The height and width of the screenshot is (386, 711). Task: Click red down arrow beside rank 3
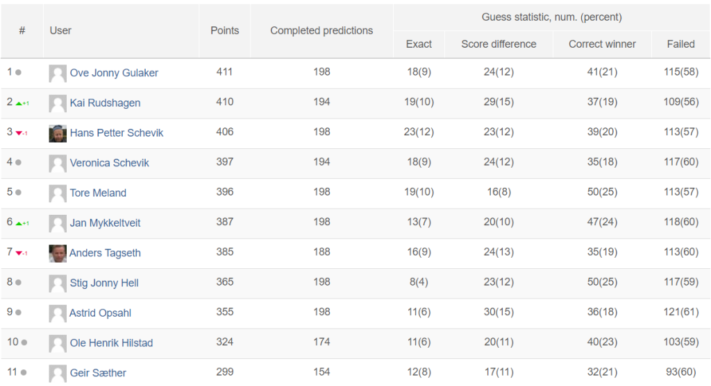coord(19,133)
